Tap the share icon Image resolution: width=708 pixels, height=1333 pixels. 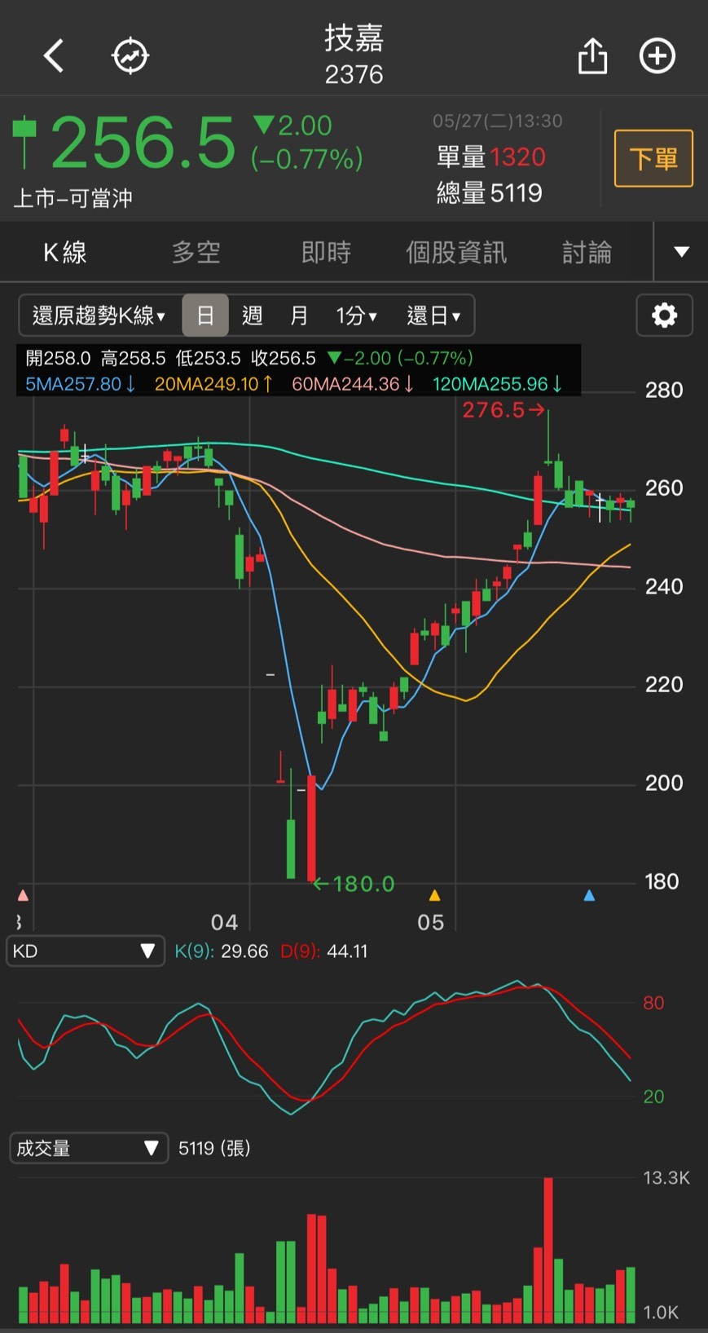pyautogui.click(x=592, y=55)
